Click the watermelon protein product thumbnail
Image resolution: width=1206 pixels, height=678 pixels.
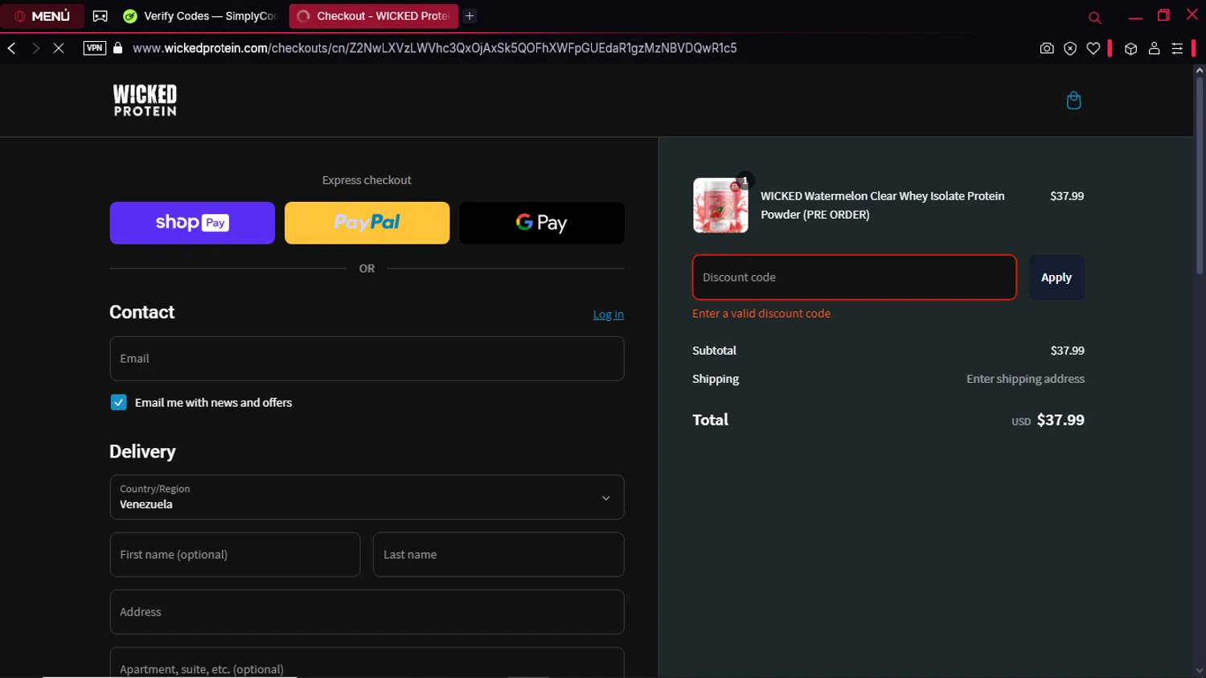[720, 205]
